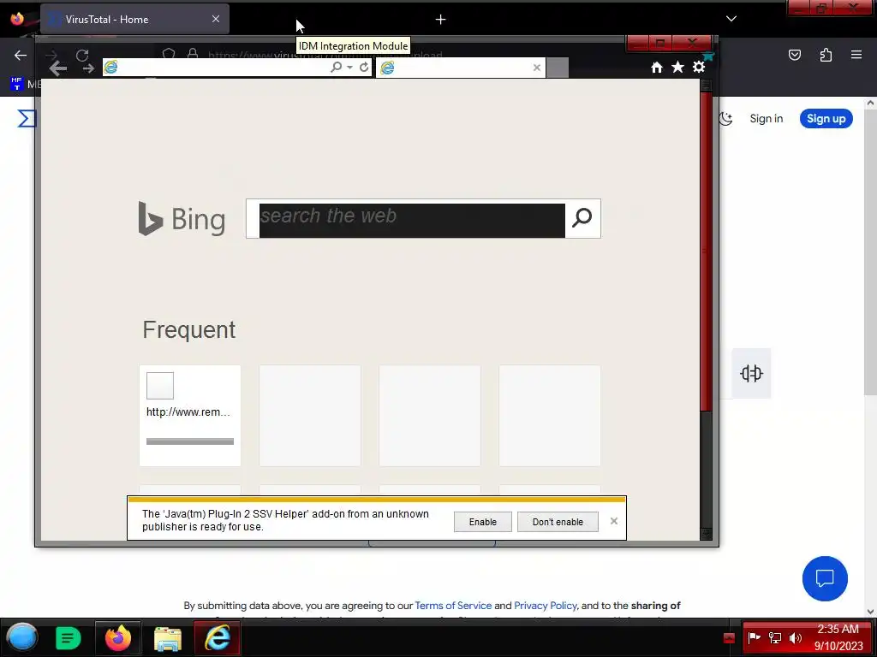Open the green notes app in taskbar
The width and height of the screenshot is (877, 657).
tap(69, 638)
